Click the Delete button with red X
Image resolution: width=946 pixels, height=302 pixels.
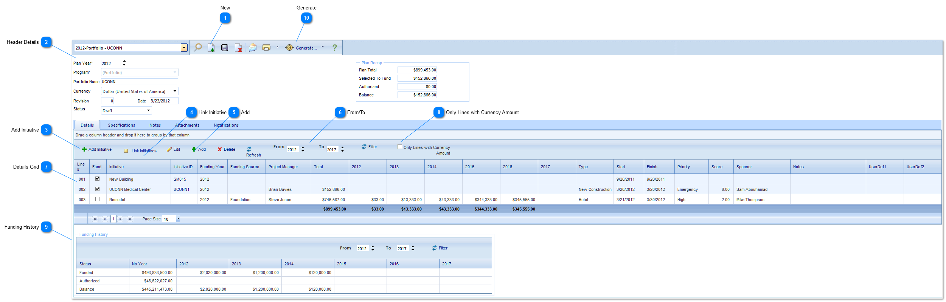pos(226,149)
